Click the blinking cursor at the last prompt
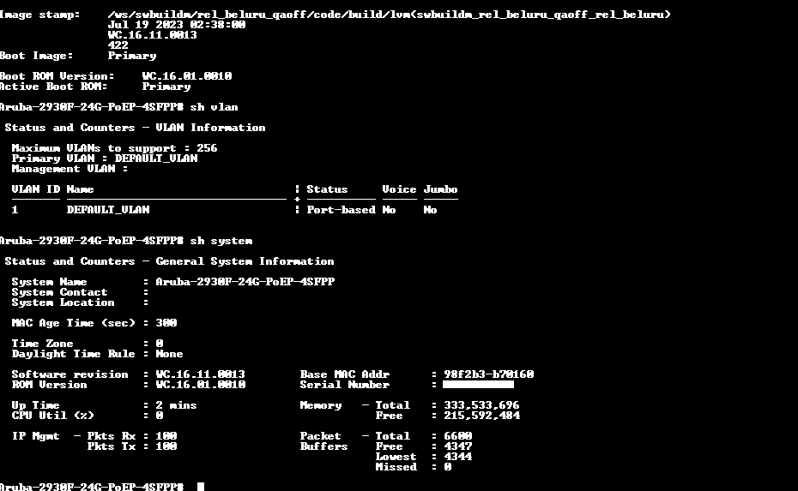 (x=201, y=487)
